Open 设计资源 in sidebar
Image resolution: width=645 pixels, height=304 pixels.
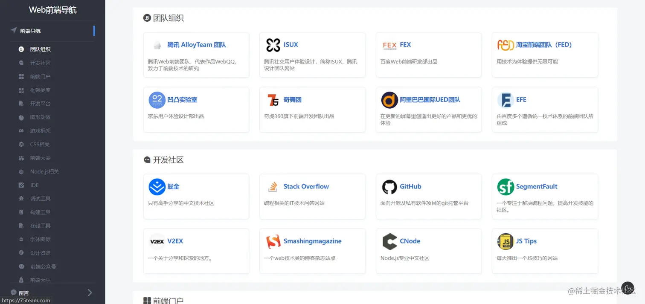tap(40, 253)
